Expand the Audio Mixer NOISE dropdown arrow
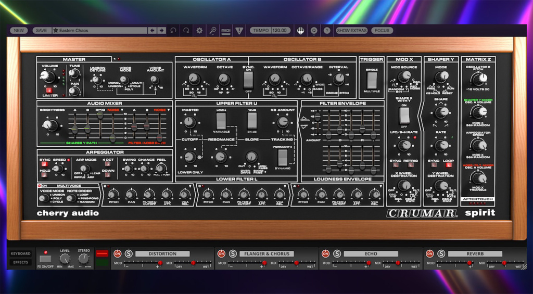 click(122, 110)
